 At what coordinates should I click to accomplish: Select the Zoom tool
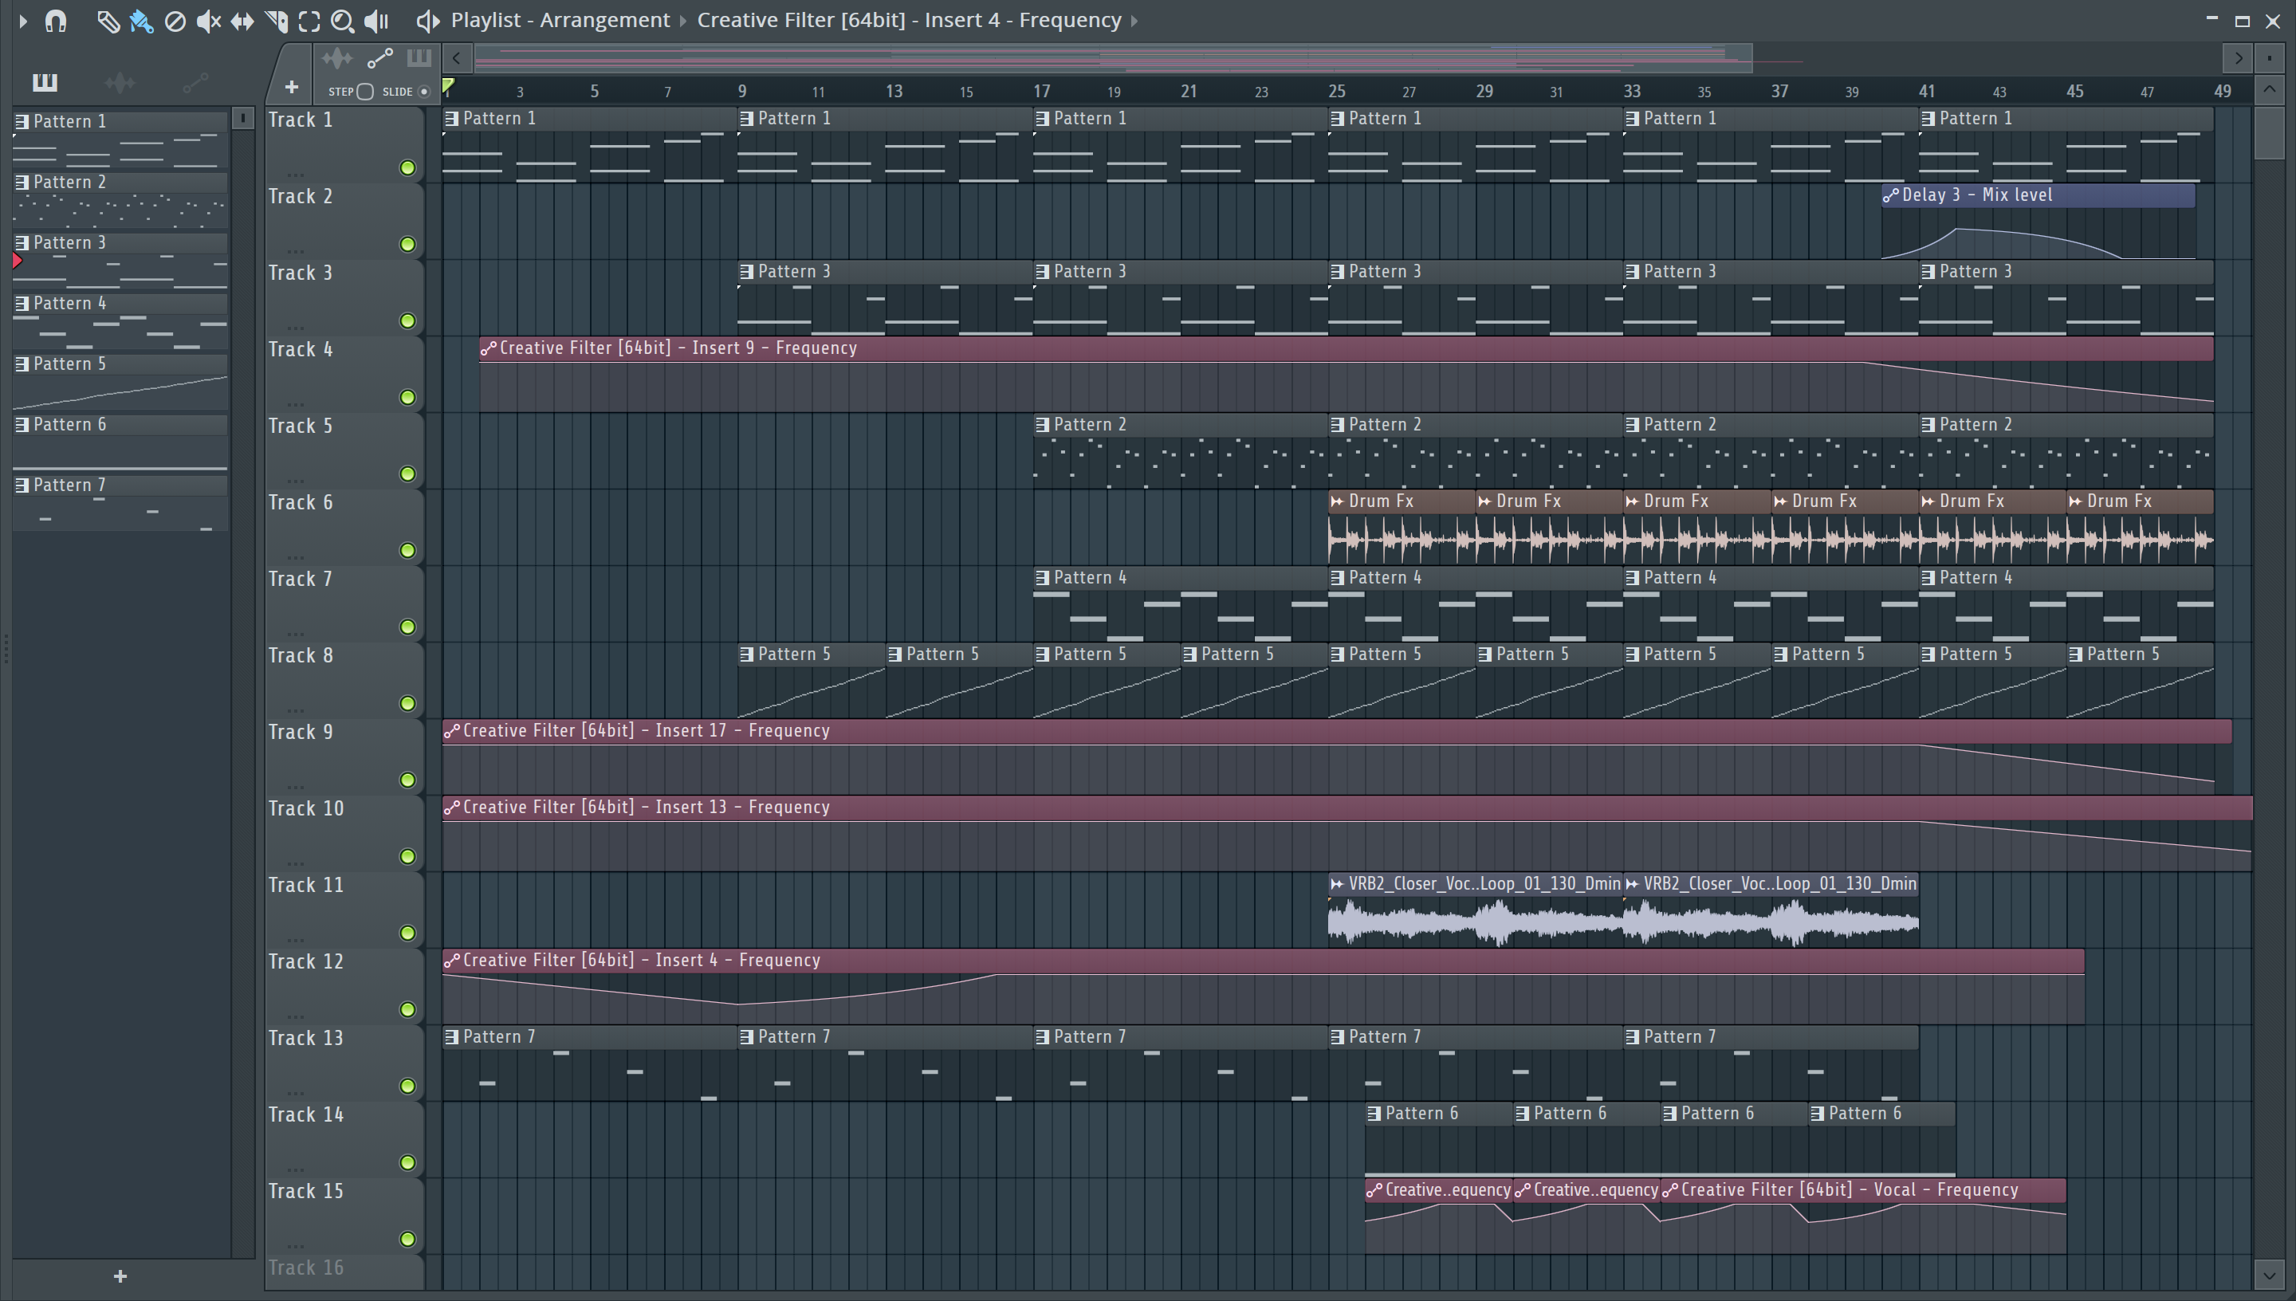[342, 21]
